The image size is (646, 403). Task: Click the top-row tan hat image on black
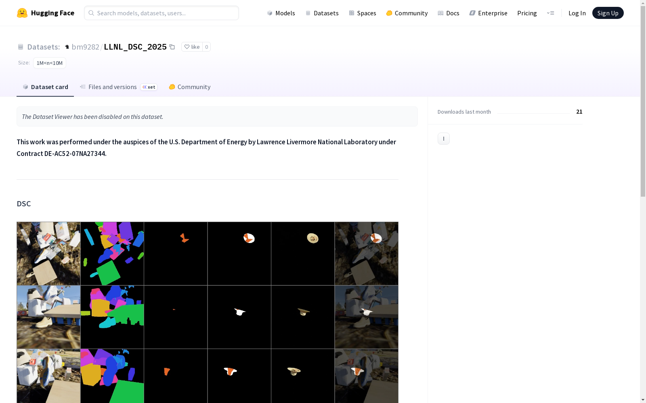(x=303, y=253)
